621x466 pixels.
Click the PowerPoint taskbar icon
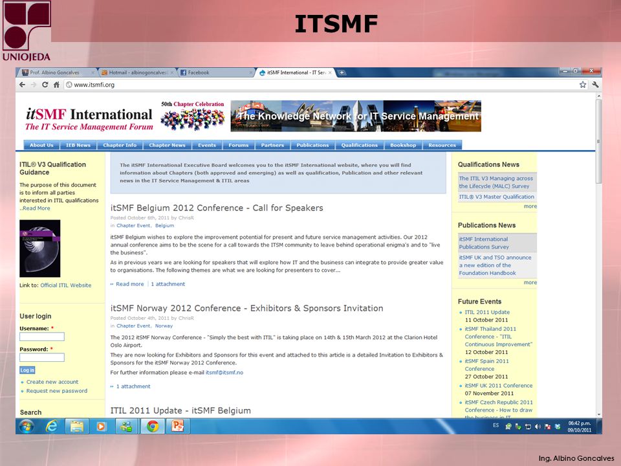point(178,427)
